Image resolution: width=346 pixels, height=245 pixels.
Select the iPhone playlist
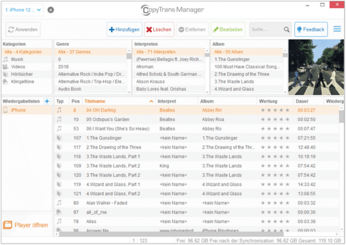tap(27, 110)
